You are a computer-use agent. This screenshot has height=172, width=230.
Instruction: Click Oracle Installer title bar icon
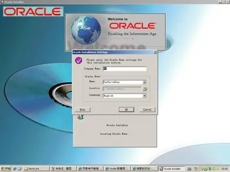pos(2,2)
